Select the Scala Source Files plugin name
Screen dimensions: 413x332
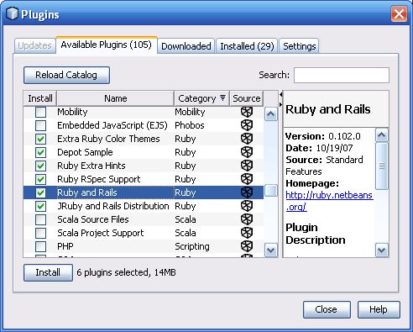tap(93, 219)
